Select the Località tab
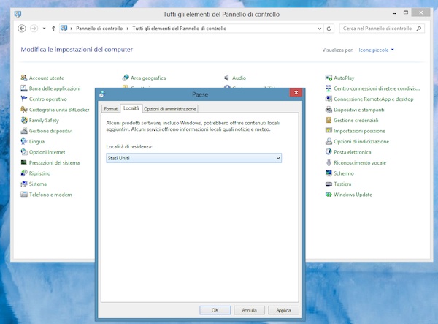This screenshot has height=324, width=438. [131, 108]
